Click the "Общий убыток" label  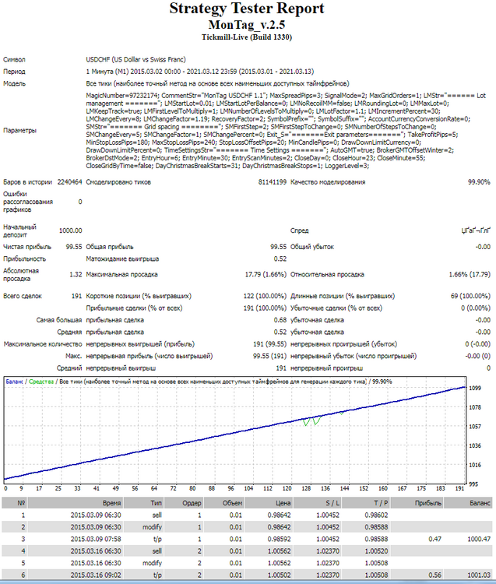click(312, 247)
